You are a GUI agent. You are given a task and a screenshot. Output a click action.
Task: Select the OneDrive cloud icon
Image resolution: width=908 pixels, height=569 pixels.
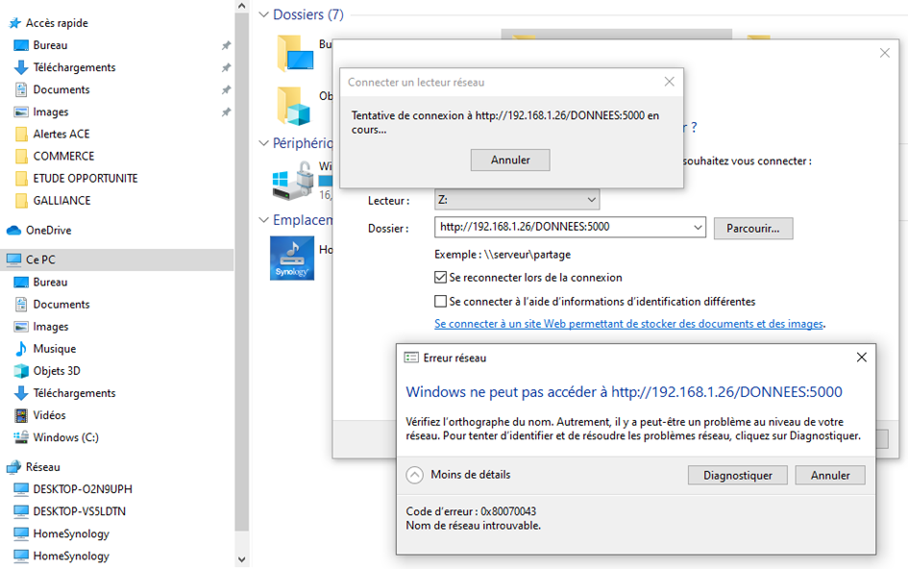(13, 230)
